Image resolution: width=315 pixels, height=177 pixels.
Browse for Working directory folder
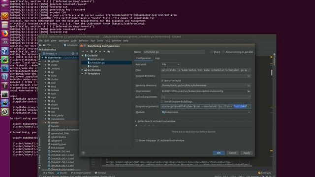pos(249,85)
